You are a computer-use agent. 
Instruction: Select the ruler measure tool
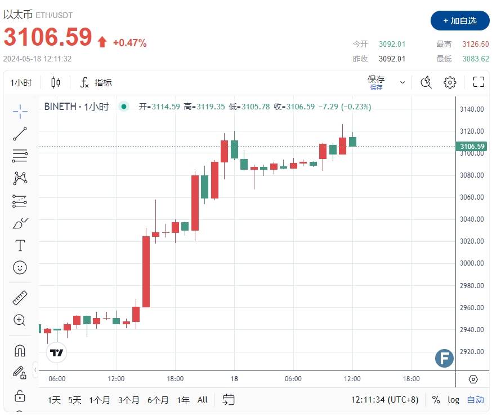[20, 298]
